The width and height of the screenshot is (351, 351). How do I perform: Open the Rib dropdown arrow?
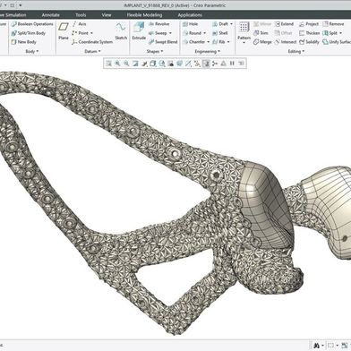click(x=228, y=42)
